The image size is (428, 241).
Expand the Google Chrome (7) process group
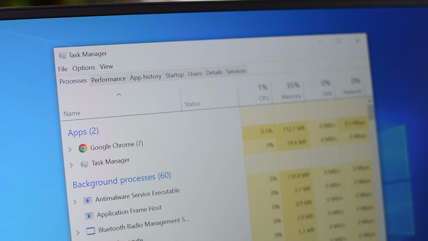click(70, 150)
